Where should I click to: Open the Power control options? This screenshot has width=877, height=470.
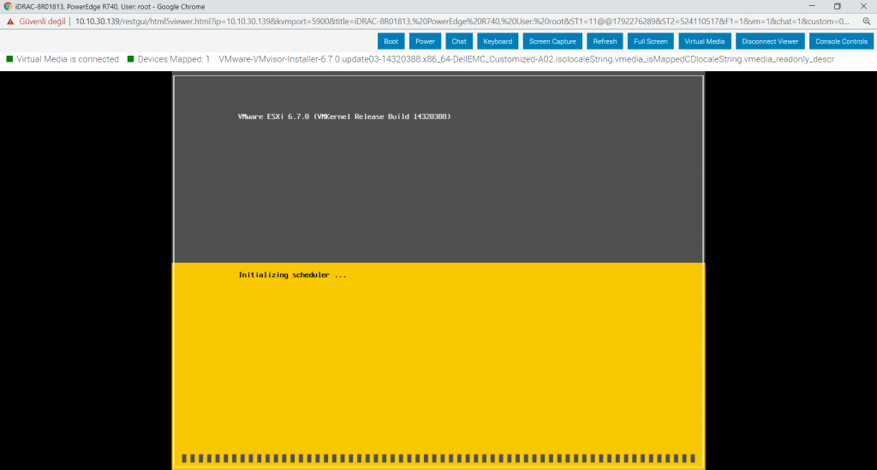(x=425, y=41)
